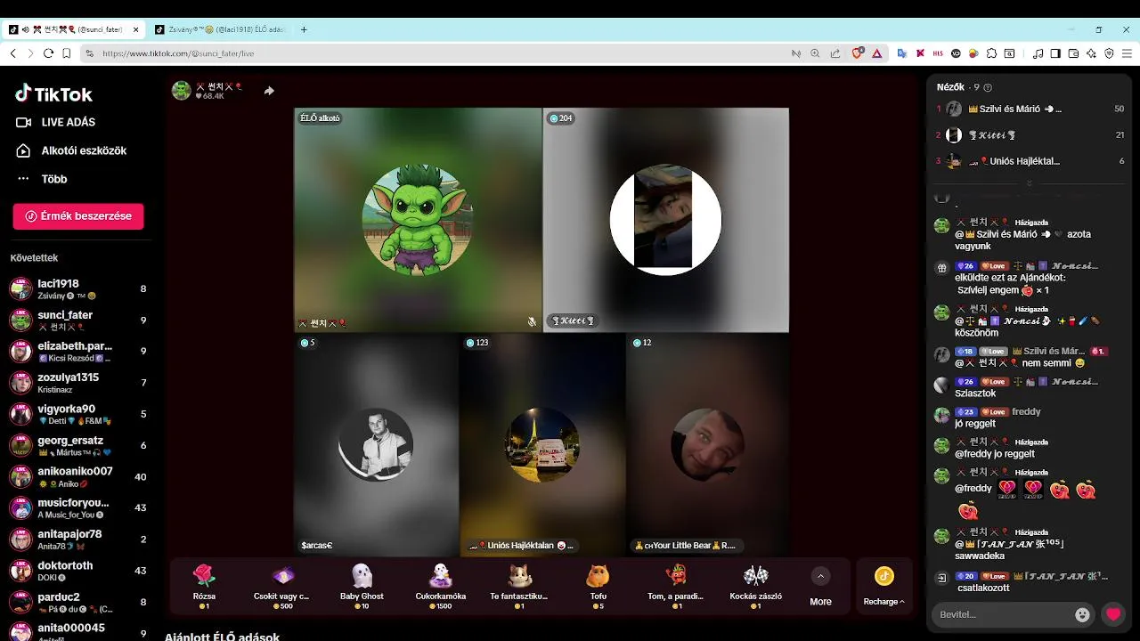Share the live stream via arrow icon
Viewport: 1140px width, 641px height.
point(269,90)
